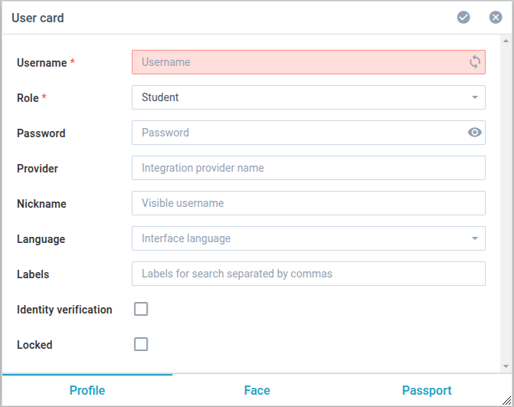Enable the Identity verification checkbox
Image resolution: width=514 pixels, height=407 pixels.
click(141, 309)
